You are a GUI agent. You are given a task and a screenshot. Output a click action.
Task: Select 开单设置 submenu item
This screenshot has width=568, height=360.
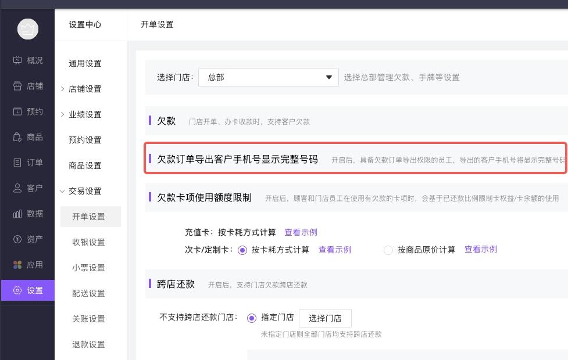pos(91,217)
